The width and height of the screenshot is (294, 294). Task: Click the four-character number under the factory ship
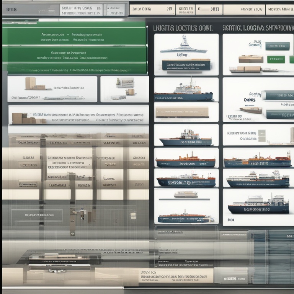click(231, 220)
